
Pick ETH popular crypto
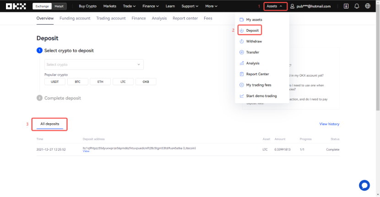100,82
